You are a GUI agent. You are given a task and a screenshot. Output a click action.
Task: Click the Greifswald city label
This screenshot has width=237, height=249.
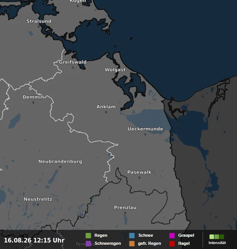[x=73, y=62]
